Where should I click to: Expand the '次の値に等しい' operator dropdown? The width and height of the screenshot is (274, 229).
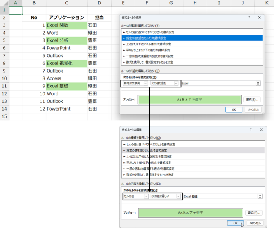tap(166, 196)
